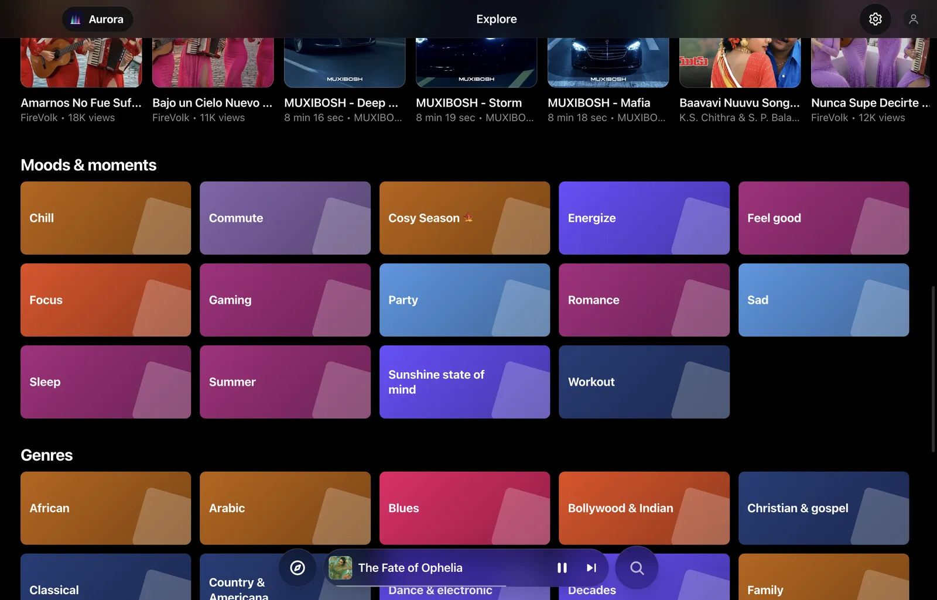Open the Romance mood card
Viewport: 937px width, 600px height.
point(644,300)
